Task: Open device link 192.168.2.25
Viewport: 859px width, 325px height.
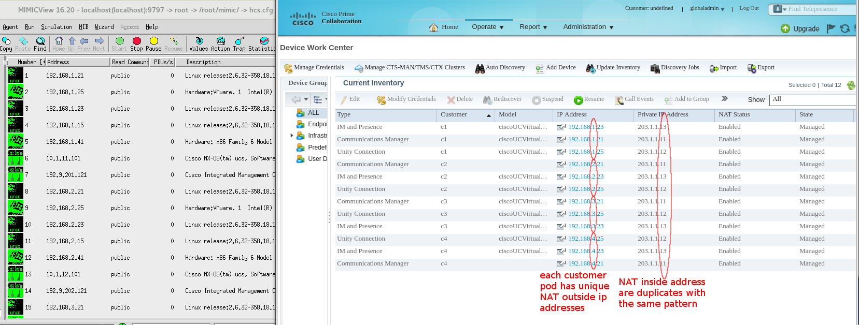Action: 586,189
